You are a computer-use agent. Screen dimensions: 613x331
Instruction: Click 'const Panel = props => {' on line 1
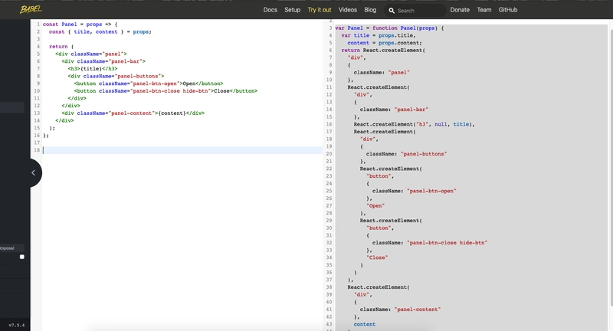point(80,25)
